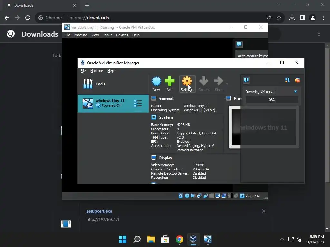Share this page from the address bar
330x247 pixels.
[269, 18]
